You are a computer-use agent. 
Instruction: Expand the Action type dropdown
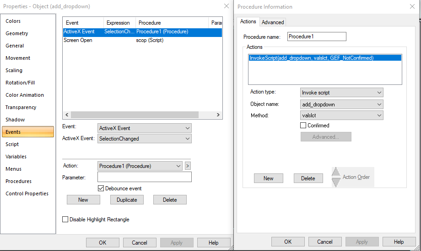341,93
